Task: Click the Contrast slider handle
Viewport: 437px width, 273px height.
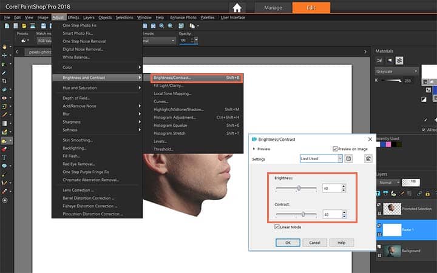Action: point(303,214)
